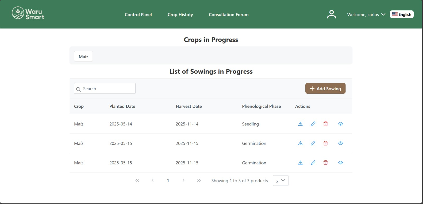423x204 pixels.
Task: Click the Waru Smart logo
Action: click(28, 13)
